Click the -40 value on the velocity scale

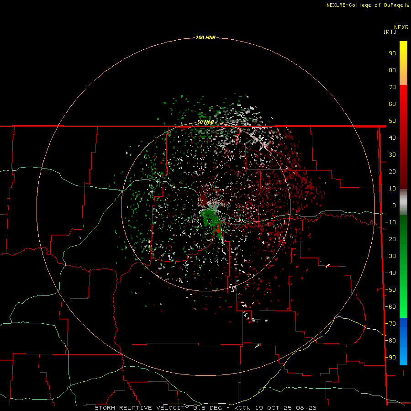click(390, 273)
